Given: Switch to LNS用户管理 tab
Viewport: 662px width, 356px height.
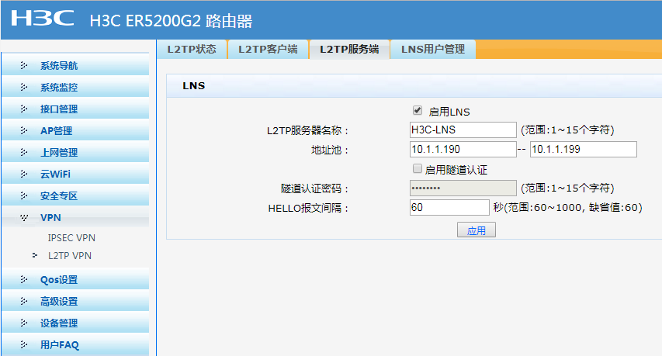Looking at the screenshot, I should (x=433, y=50).
